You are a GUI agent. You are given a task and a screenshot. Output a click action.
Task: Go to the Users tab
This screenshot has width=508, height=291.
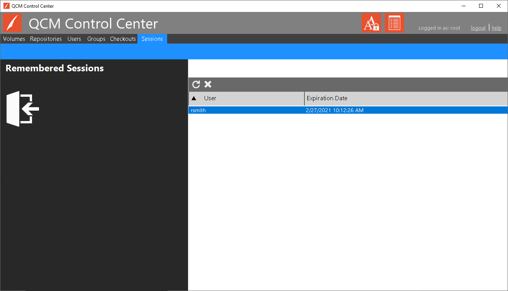[x=74, y=39]
